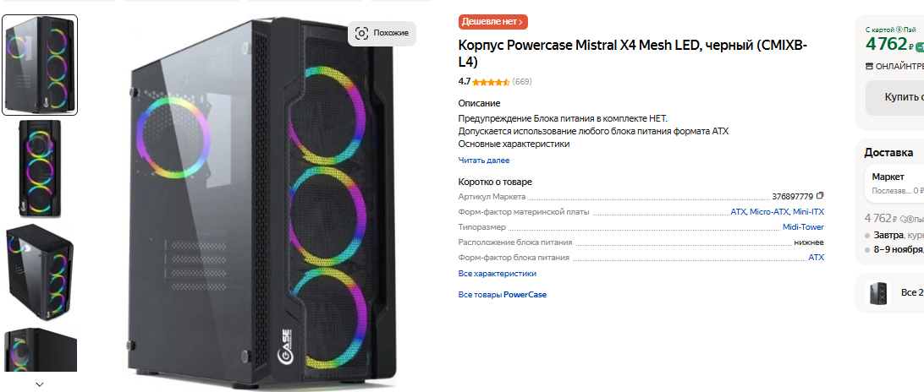The width and height of the screenshot is (924, 392).
Task: Follow the Micro-ATX link
Action: click(x=768, y=212)
